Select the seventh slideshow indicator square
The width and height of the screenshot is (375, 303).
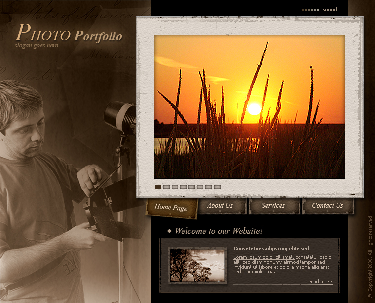click(x=208, y=187)
